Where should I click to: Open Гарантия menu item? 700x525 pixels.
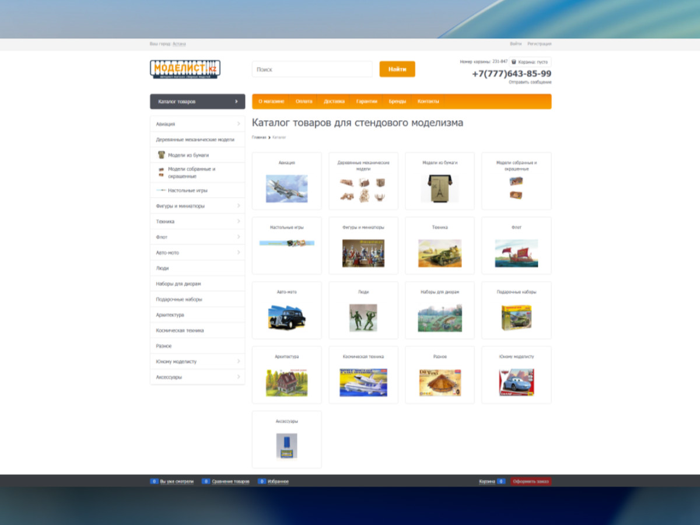click(367, 101)
